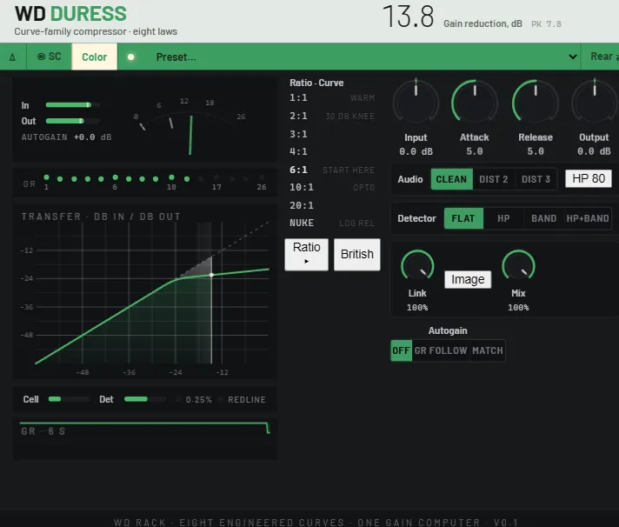619x527 pixels.
Task: Click the Release knob
Action: click(536, 102)
